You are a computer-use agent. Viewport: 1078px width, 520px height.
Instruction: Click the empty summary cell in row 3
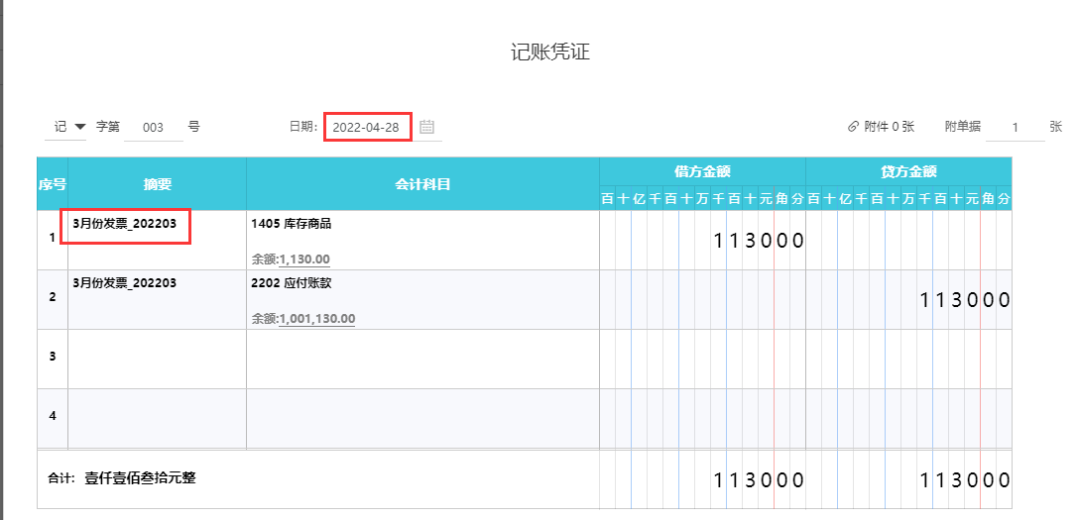[157, 359]
